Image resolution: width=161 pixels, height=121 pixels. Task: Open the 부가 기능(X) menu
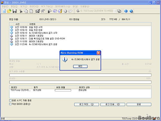pyautogui.click(x=47, y=6)
